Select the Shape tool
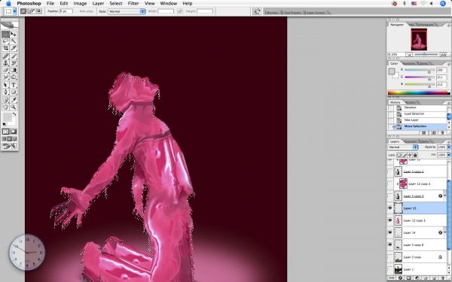This screenshot has height=282, width=452. [14, 92]
